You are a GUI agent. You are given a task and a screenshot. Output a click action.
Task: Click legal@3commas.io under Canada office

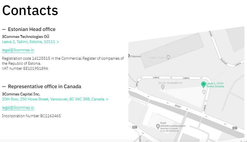[x=18, y=107]
